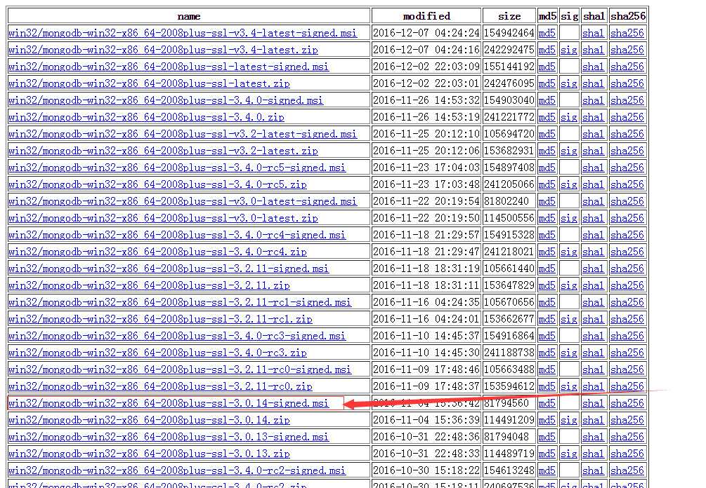
Task: Open sig link for ssl-latest.zip
Action: point(569,83)
